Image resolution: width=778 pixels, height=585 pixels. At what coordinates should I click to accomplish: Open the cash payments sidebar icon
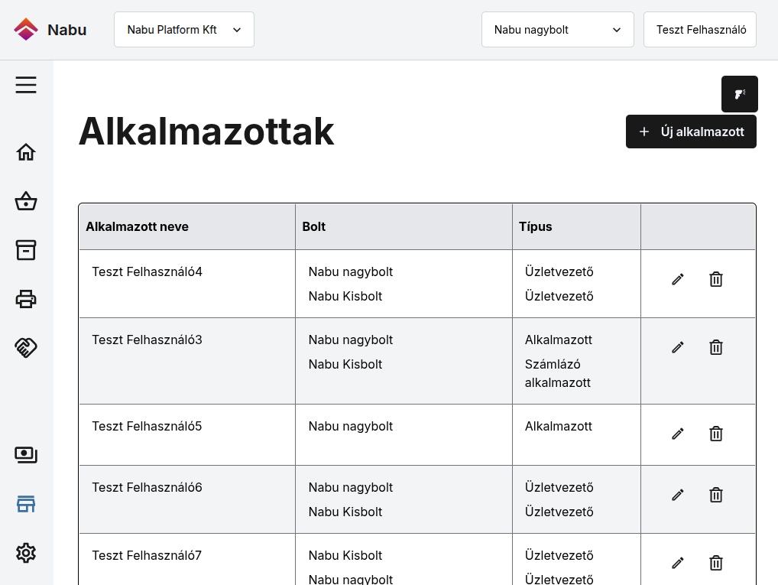(x=26, y=455)
